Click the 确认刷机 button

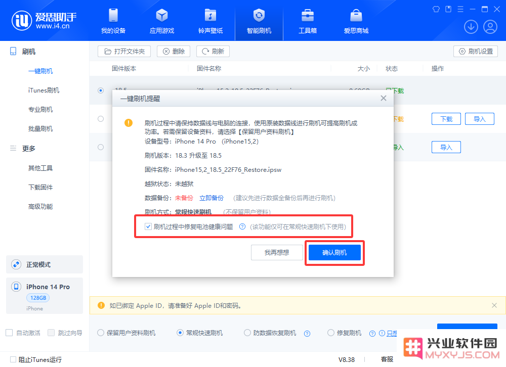pyautogui.click(x=334, y=253)
